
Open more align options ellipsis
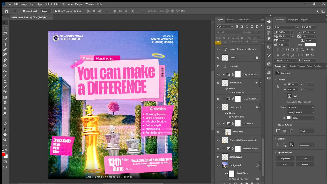tap(141, 11)
